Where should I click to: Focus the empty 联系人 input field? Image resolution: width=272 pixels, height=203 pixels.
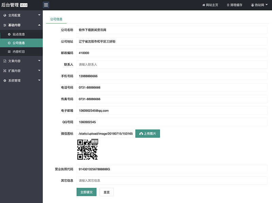click(x=172, y=64)
